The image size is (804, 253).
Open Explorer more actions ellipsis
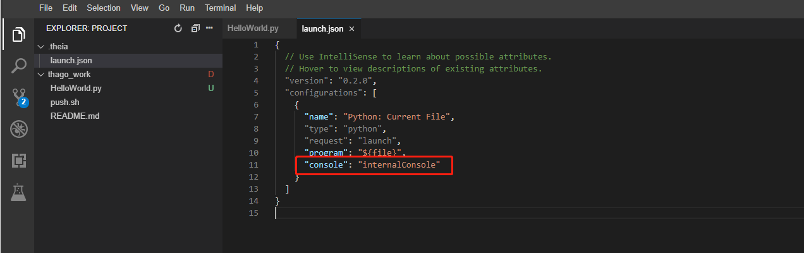pos(209,28)
